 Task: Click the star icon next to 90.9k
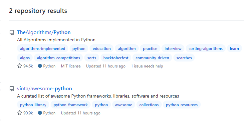(19, 113)
